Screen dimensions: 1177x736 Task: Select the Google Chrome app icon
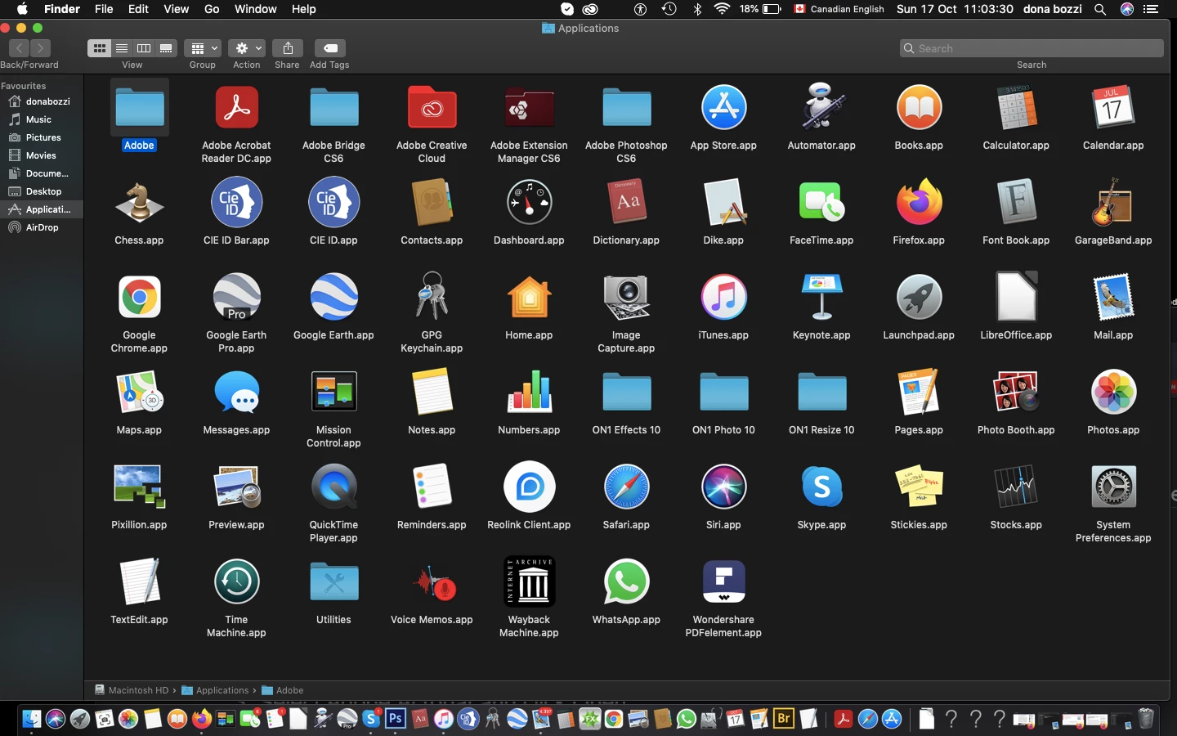139,297
